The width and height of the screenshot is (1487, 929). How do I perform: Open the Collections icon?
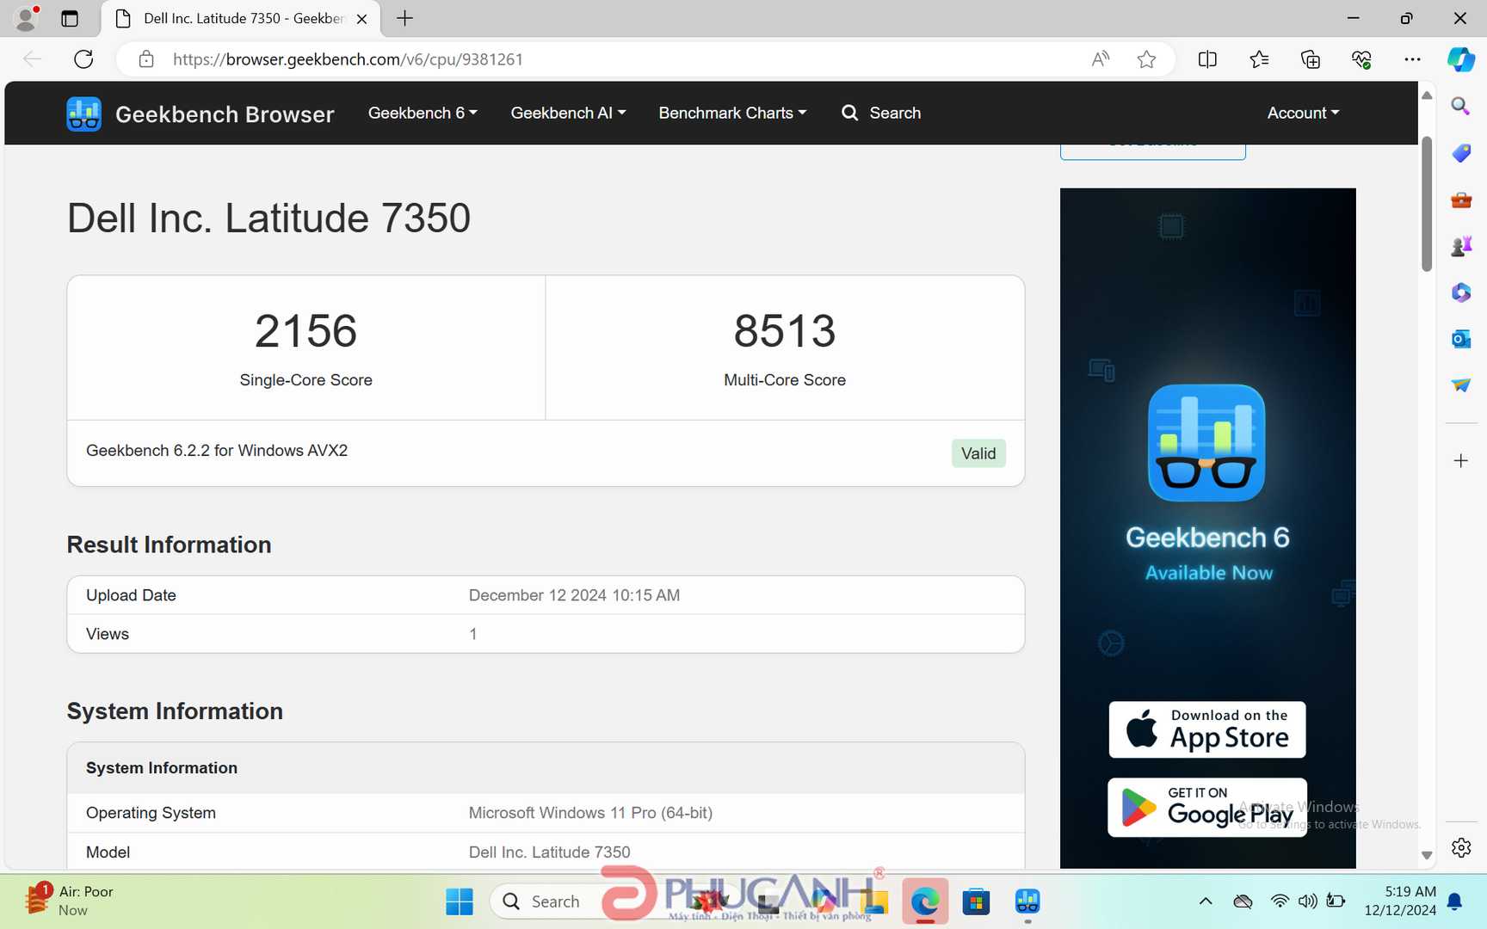click(x=1311, y=59)
